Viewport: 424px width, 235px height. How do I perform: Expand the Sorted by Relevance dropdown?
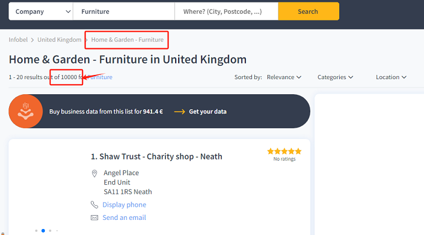pos(284,77)
